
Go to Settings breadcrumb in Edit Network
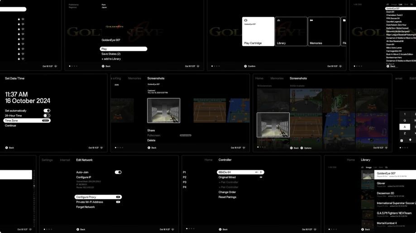[47, 160]
